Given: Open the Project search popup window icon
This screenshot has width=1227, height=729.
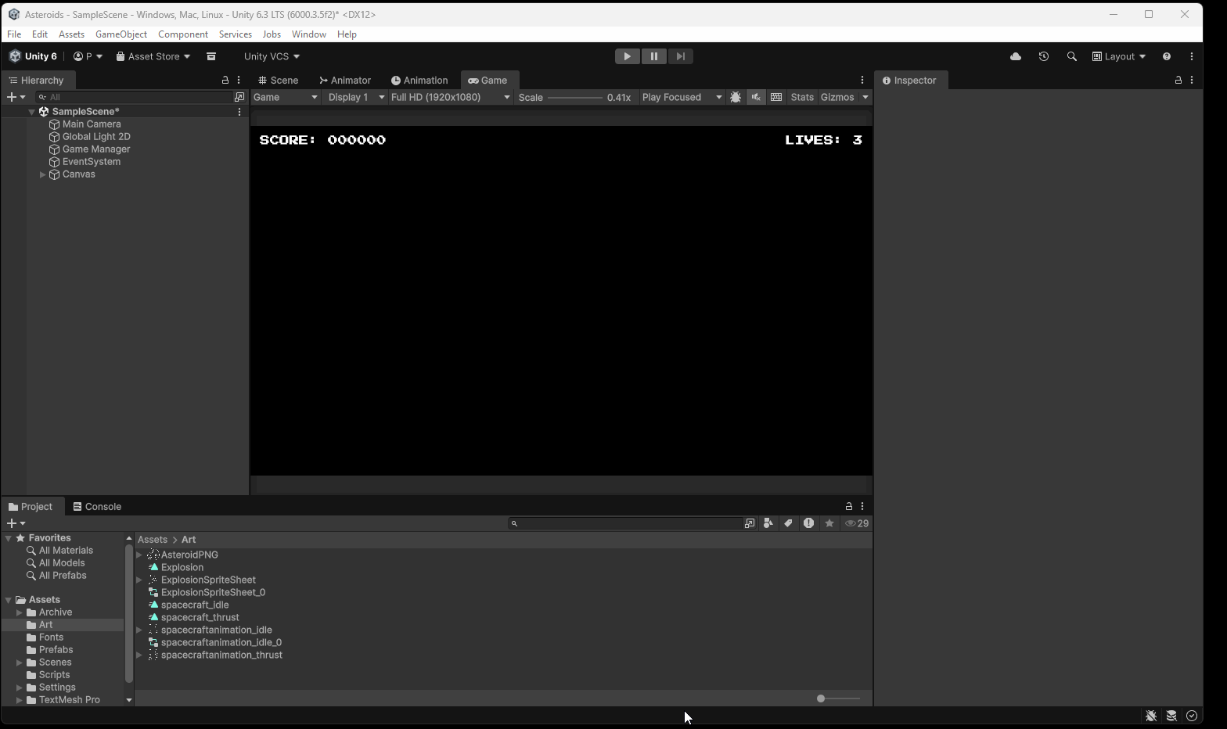Looking at the screenshot, I should (x=750, y=523).
